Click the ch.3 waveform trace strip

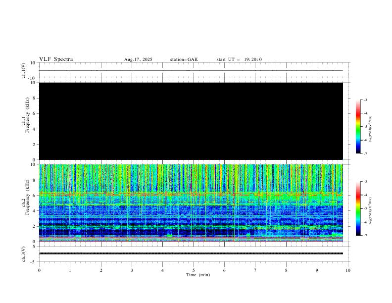tap(191, 253)
